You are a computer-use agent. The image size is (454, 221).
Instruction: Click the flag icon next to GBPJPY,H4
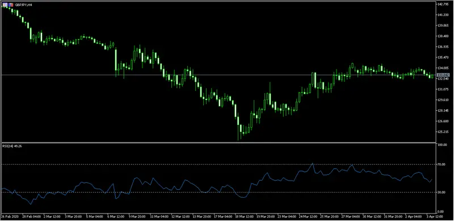(11, 5)
